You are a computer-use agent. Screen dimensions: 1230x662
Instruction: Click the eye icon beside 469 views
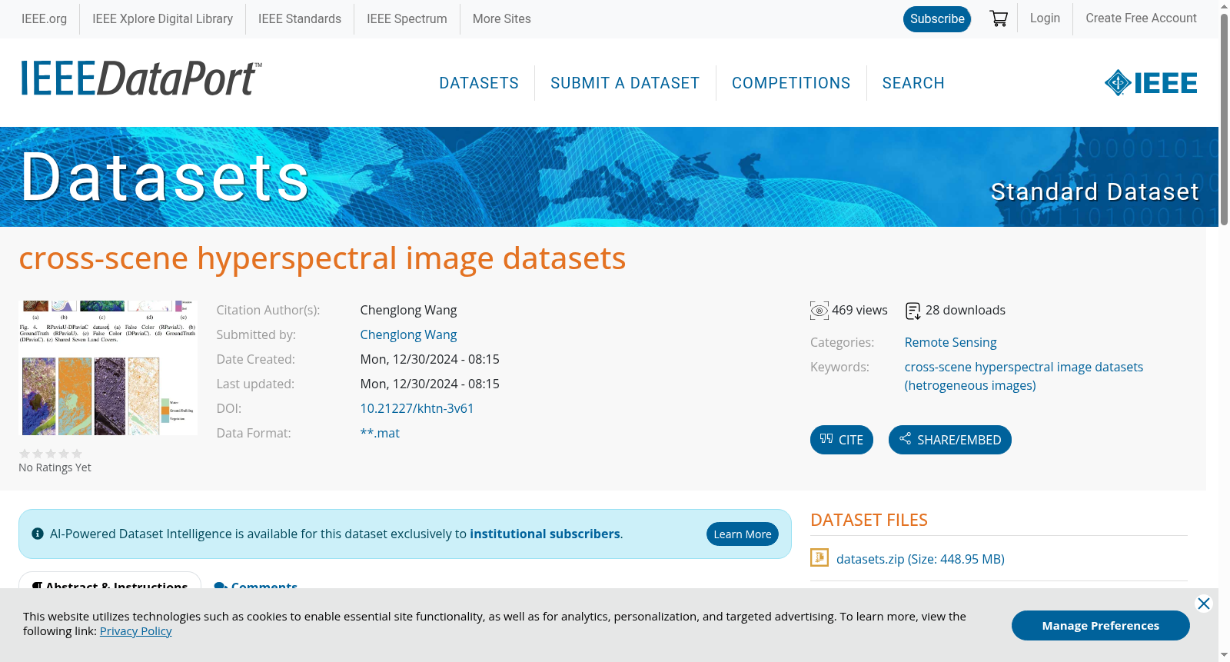click(819, 311)
